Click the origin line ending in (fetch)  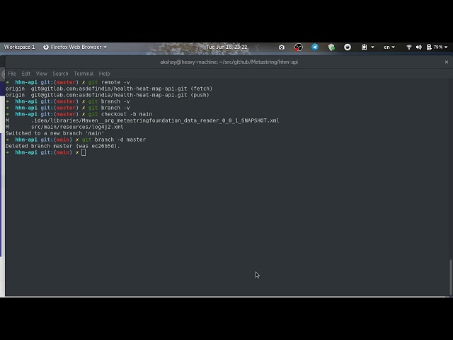tap(109, 89)
